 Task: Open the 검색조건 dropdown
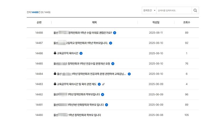pyautogui.click(x=149, y=11)
